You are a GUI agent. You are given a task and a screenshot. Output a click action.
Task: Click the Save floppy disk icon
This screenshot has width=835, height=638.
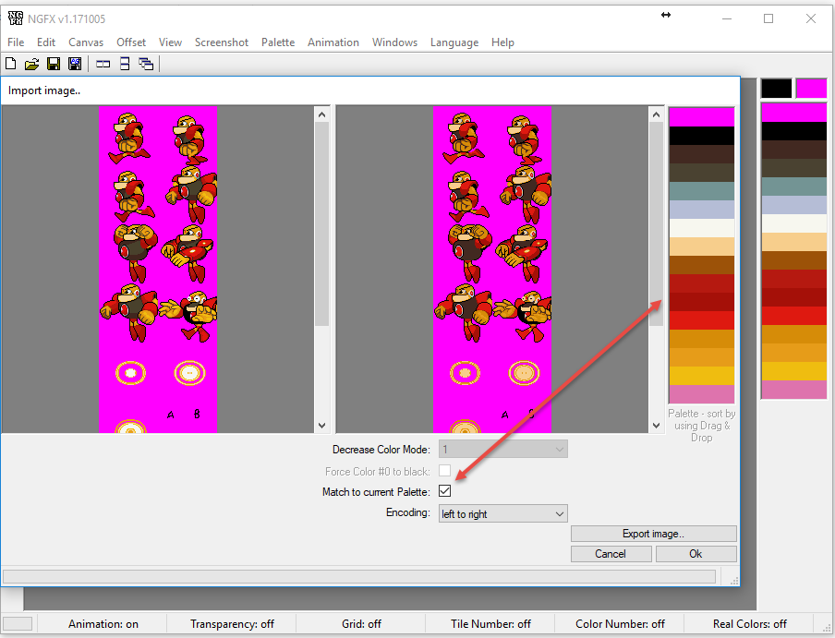(53, 64)
